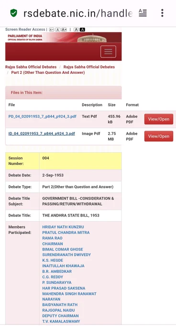Open Part 2 (Other Than Question And Answer) breadcrumb
The image size is (176, 326).
click(48, 72)
